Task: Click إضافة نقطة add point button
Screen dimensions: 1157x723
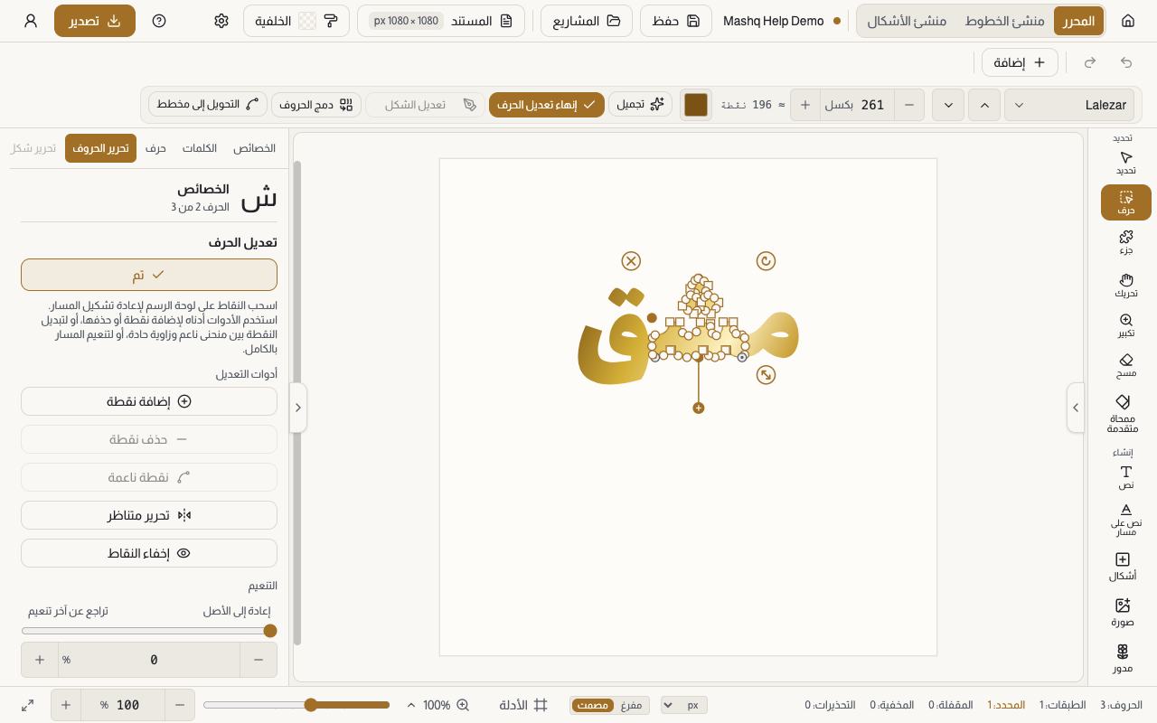Action: [149, 401]
